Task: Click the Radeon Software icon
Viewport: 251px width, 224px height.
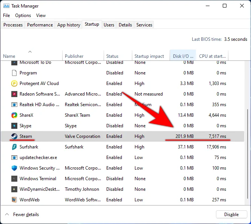Action: (14, 94)
